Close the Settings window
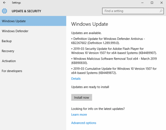The image size is (166, 130). pyautogui.click(x=161, y=3)
